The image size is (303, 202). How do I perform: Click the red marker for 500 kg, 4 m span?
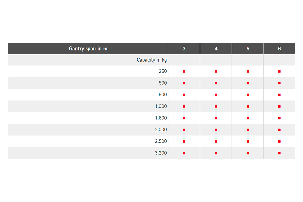pyautogui.click(x=216, y=83)
